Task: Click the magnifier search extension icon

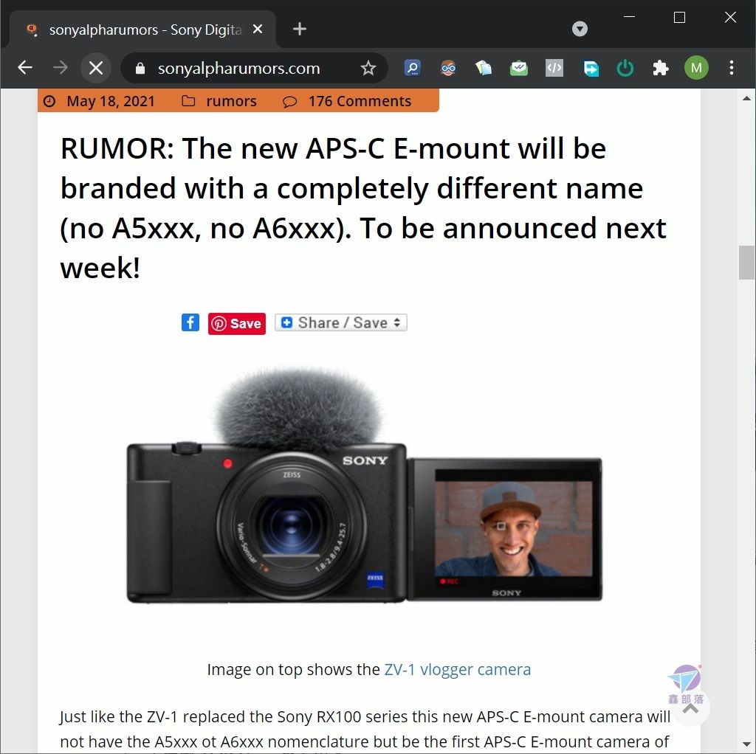Action: pos(413,68)
